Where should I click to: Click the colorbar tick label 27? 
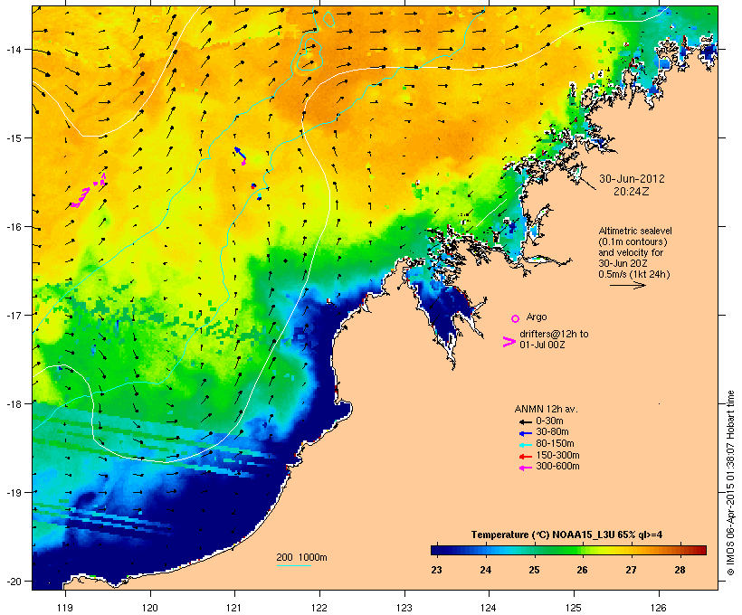coord(631,570)
